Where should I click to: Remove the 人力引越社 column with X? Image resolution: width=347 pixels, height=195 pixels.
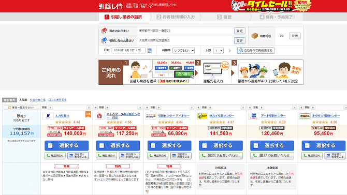[89, 108]
